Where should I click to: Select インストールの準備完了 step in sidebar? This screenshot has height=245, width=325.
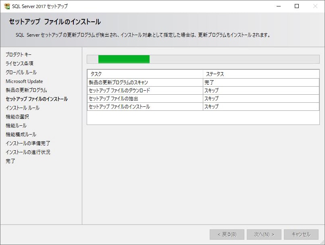point(28,143)
